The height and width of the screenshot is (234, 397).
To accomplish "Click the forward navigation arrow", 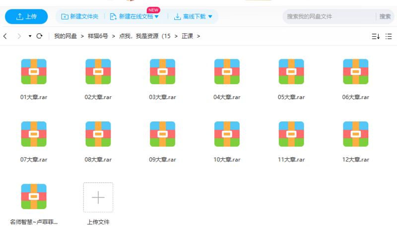I will [19, 36].
